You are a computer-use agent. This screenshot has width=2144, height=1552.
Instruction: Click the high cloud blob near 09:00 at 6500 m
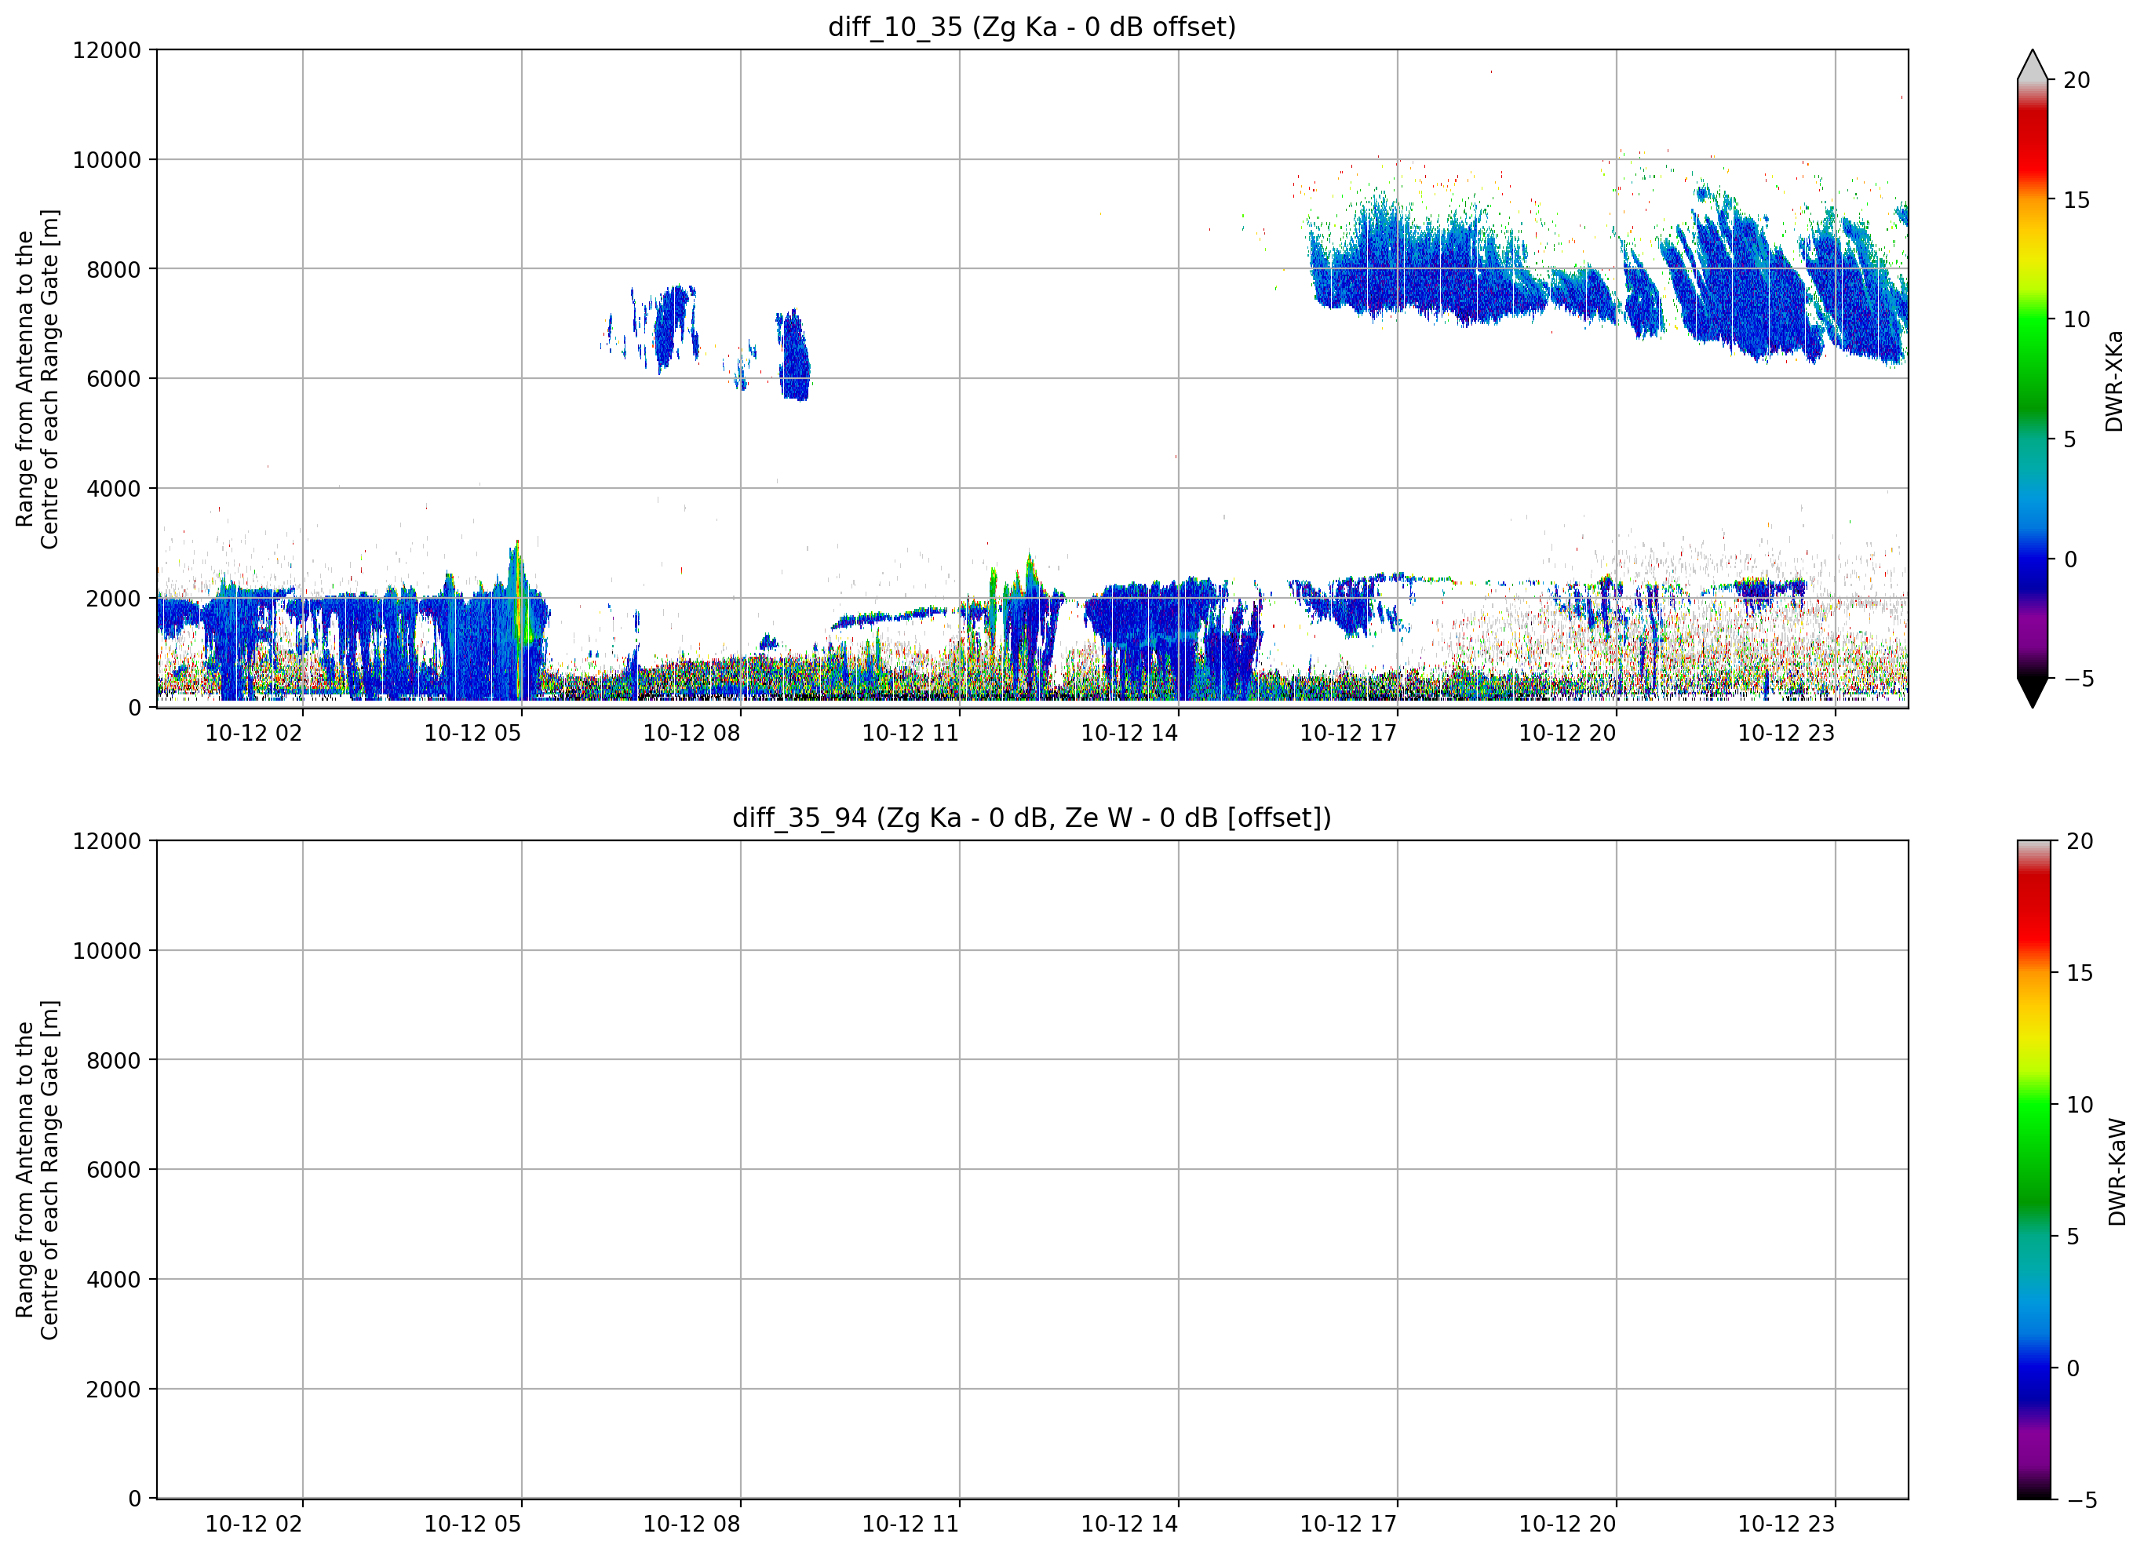[x=795, y=357]
